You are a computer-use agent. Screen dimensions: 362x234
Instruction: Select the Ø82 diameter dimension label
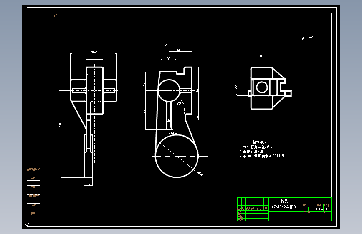tap(200, 174)
